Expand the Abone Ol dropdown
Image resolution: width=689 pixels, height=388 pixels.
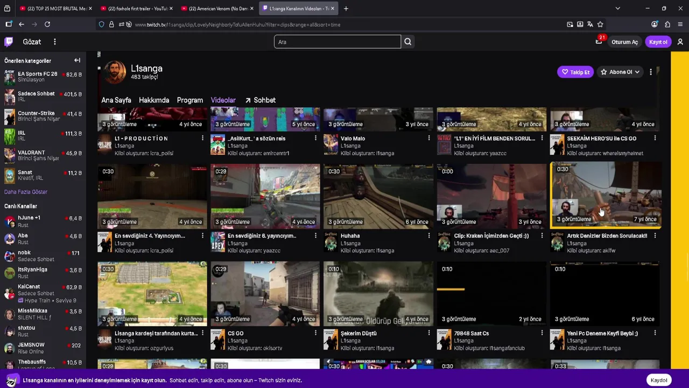[x=621, y=72]
